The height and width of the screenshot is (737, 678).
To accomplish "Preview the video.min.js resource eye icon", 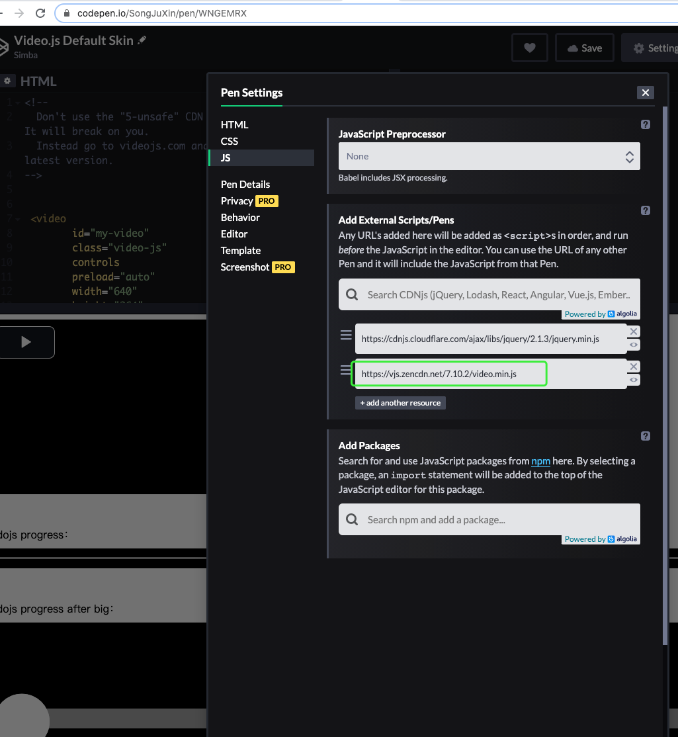I will coord(634,380).
